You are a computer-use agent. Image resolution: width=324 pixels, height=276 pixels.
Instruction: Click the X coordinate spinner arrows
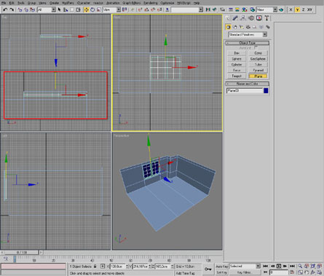click(127, 267)
